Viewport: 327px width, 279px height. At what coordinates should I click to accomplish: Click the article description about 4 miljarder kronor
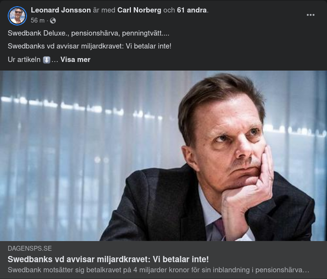(x=159, y=270)
